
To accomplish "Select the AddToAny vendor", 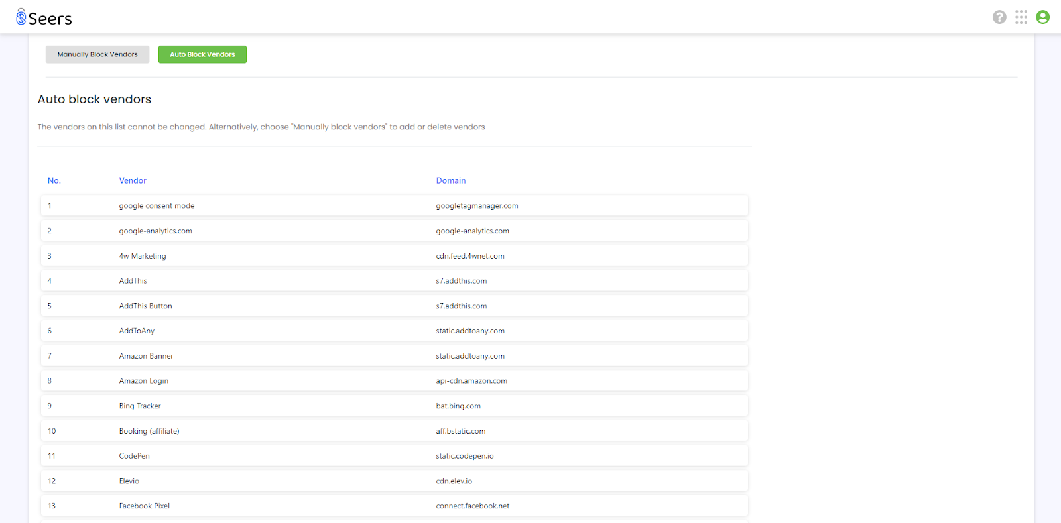I will click(137, 331).
